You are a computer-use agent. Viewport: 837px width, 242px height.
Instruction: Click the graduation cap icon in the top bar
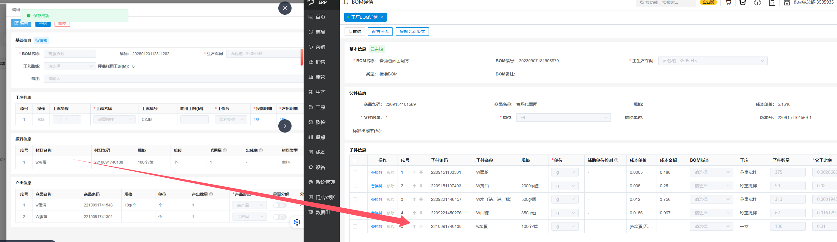point(743,3)
